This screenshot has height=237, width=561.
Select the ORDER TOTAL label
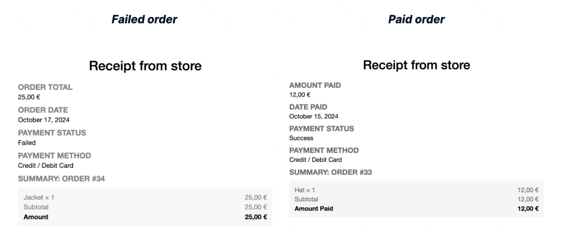pyautogui.click(x=45, y=87)
